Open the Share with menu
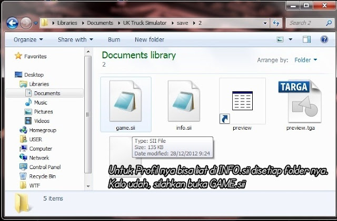This screenshot has height=221, width=337. [75, 40]
